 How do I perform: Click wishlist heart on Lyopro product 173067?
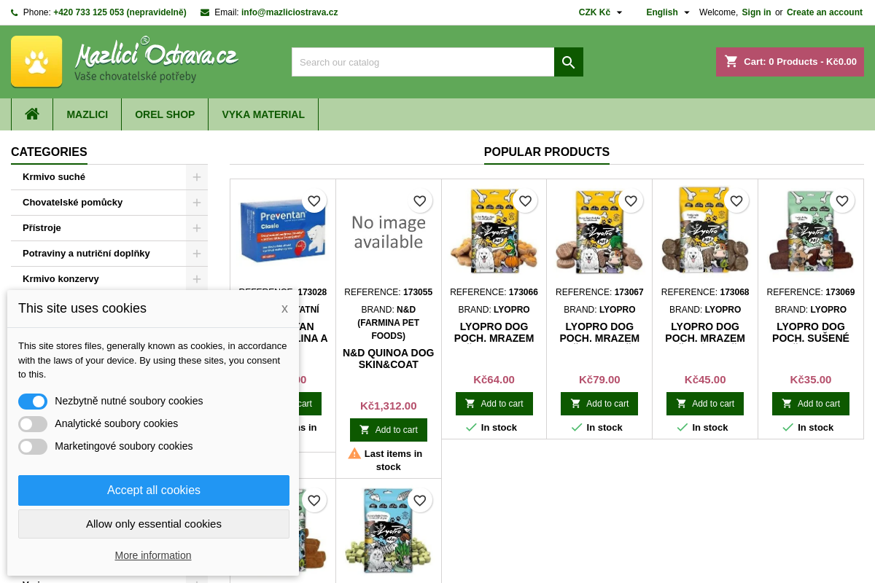(x=631, y=201)
